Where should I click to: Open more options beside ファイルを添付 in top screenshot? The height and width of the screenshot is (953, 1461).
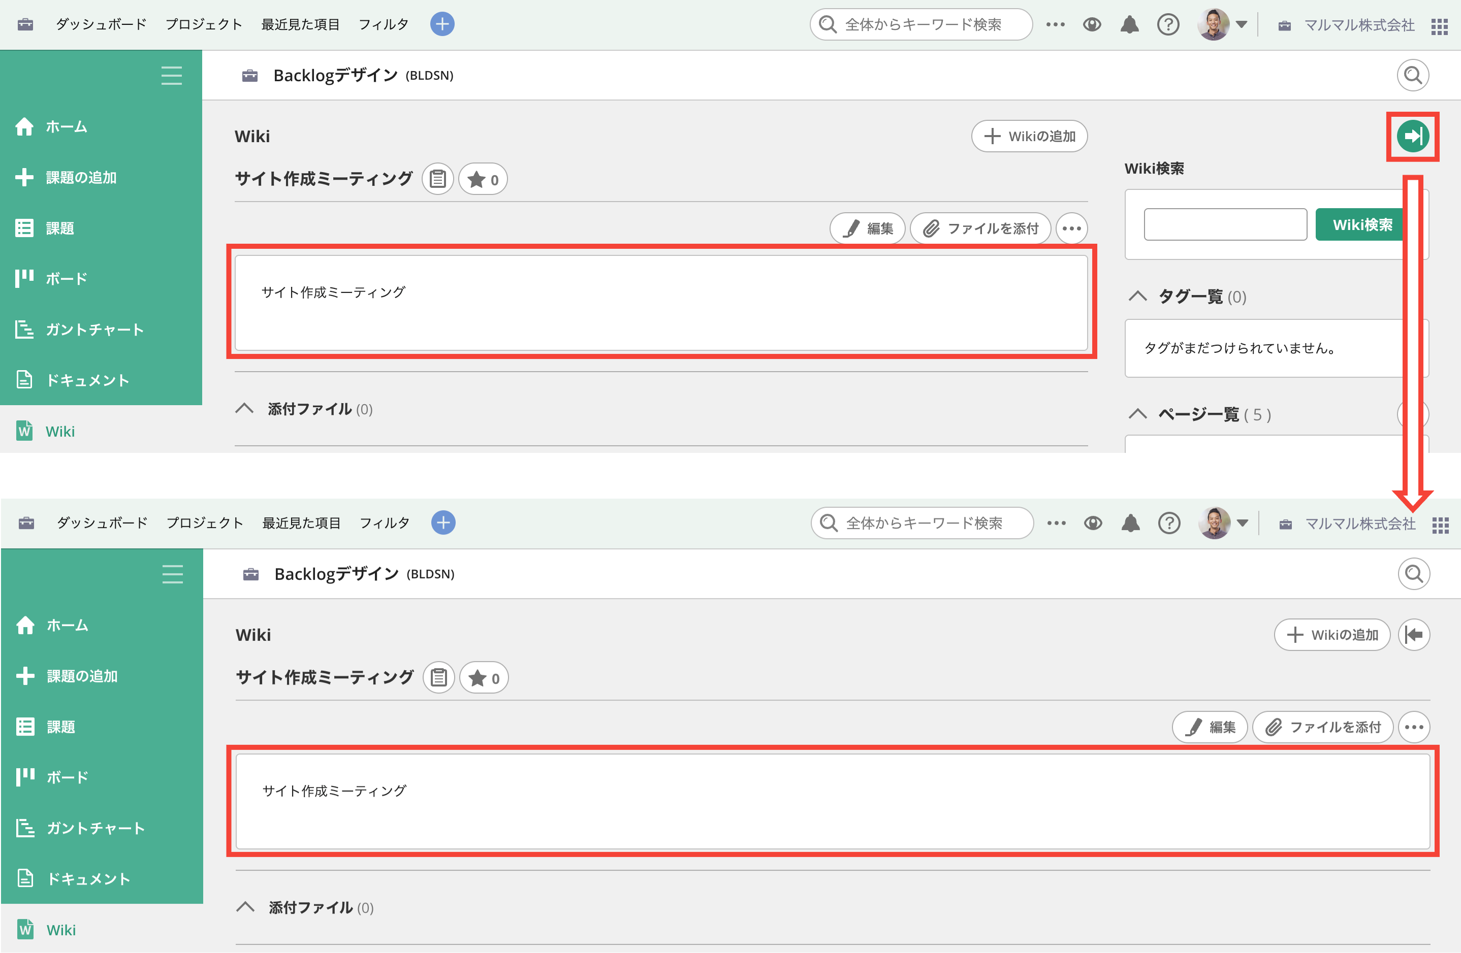click(x=1072, y=228)
